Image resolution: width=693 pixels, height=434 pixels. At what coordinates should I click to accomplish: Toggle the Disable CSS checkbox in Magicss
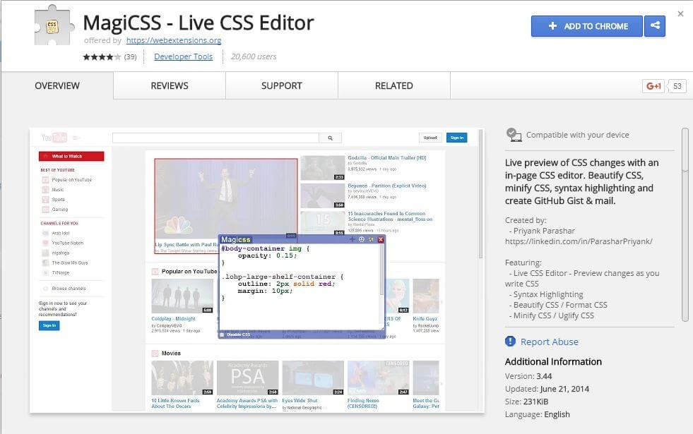tap(222, 334)
